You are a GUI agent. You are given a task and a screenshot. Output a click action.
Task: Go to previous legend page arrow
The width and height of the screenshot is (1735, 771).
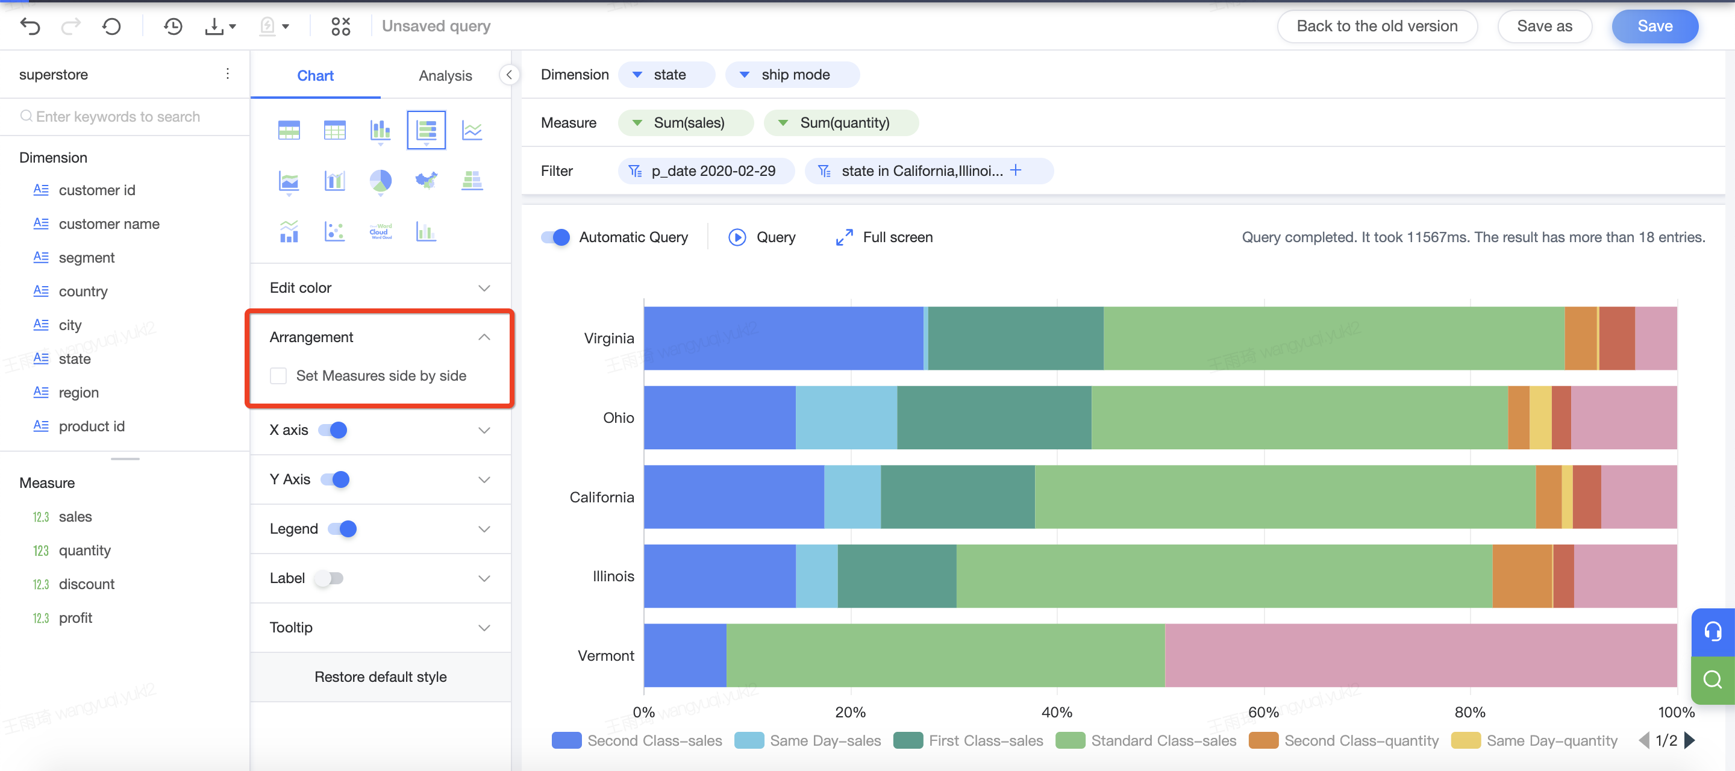click(1643, 740)
